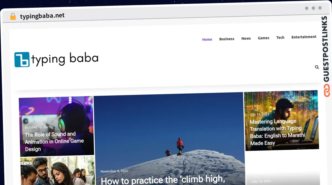Click the typing baba site title text

tap(65, 59)
